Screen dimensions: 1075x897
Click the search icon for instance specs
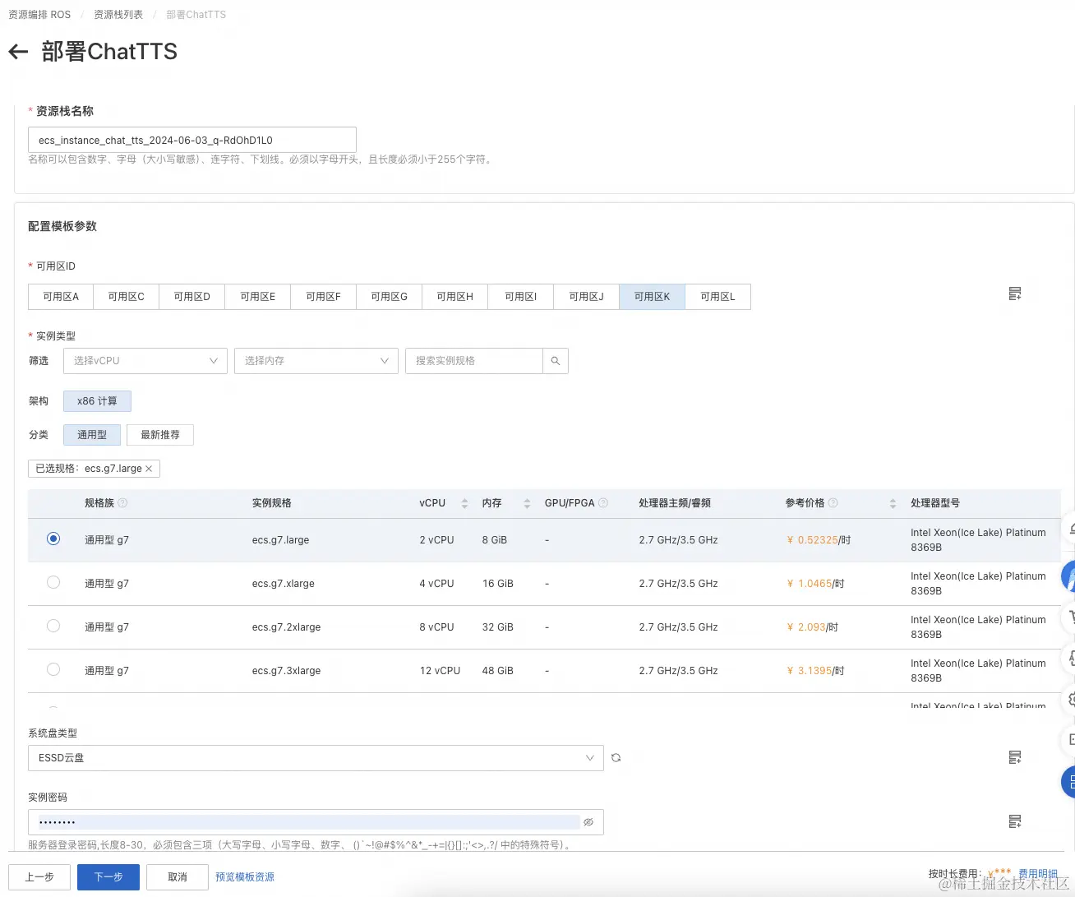(x=556, y=361)
